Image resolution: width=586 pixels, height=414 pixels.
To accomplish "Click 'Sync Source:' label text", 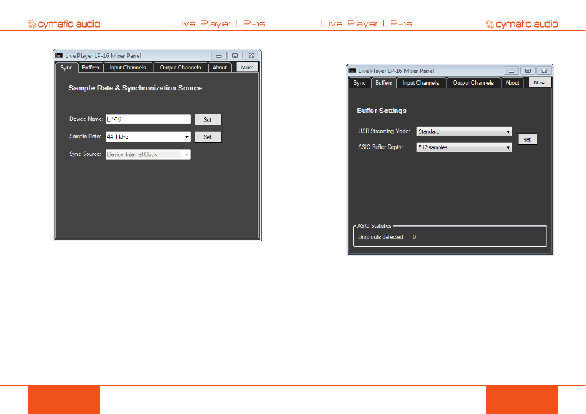I will click(85, 154).
